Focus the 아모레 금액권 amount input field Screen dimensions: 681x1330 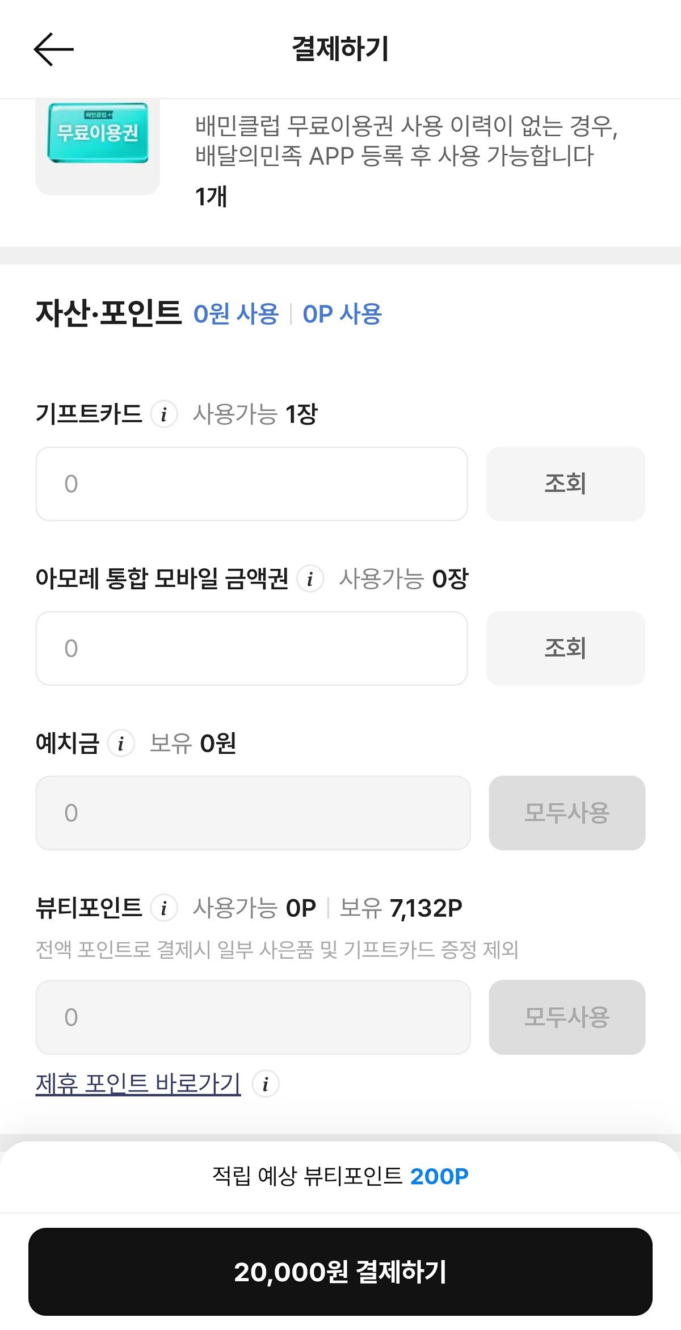point(252,648)
